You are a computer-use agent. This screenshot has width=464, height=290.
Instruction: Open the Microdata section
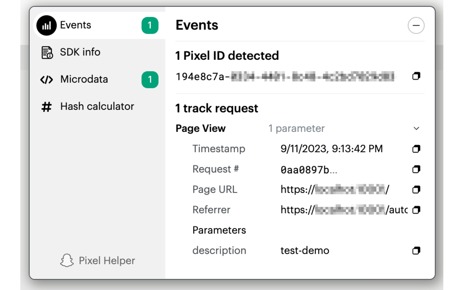coord(84,79)
